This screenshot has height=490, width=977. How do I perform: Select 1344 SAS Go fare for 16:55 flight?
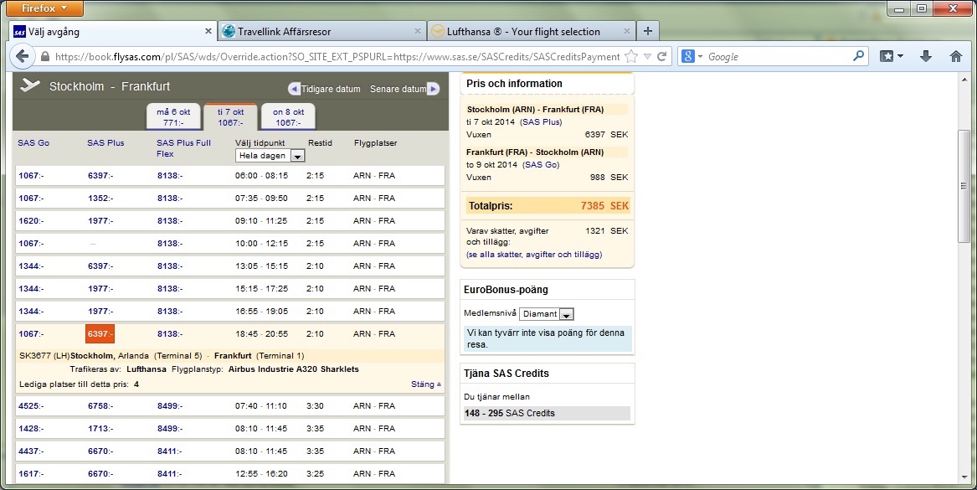(31, 311)
